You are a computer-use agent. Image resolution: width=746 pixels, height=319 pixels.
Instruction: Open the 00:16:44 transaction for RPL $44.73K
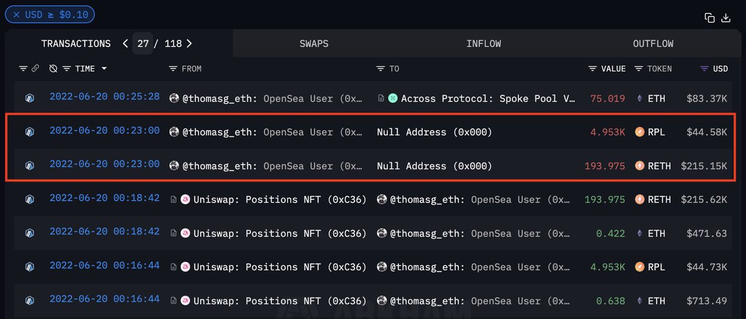(104, 265)
